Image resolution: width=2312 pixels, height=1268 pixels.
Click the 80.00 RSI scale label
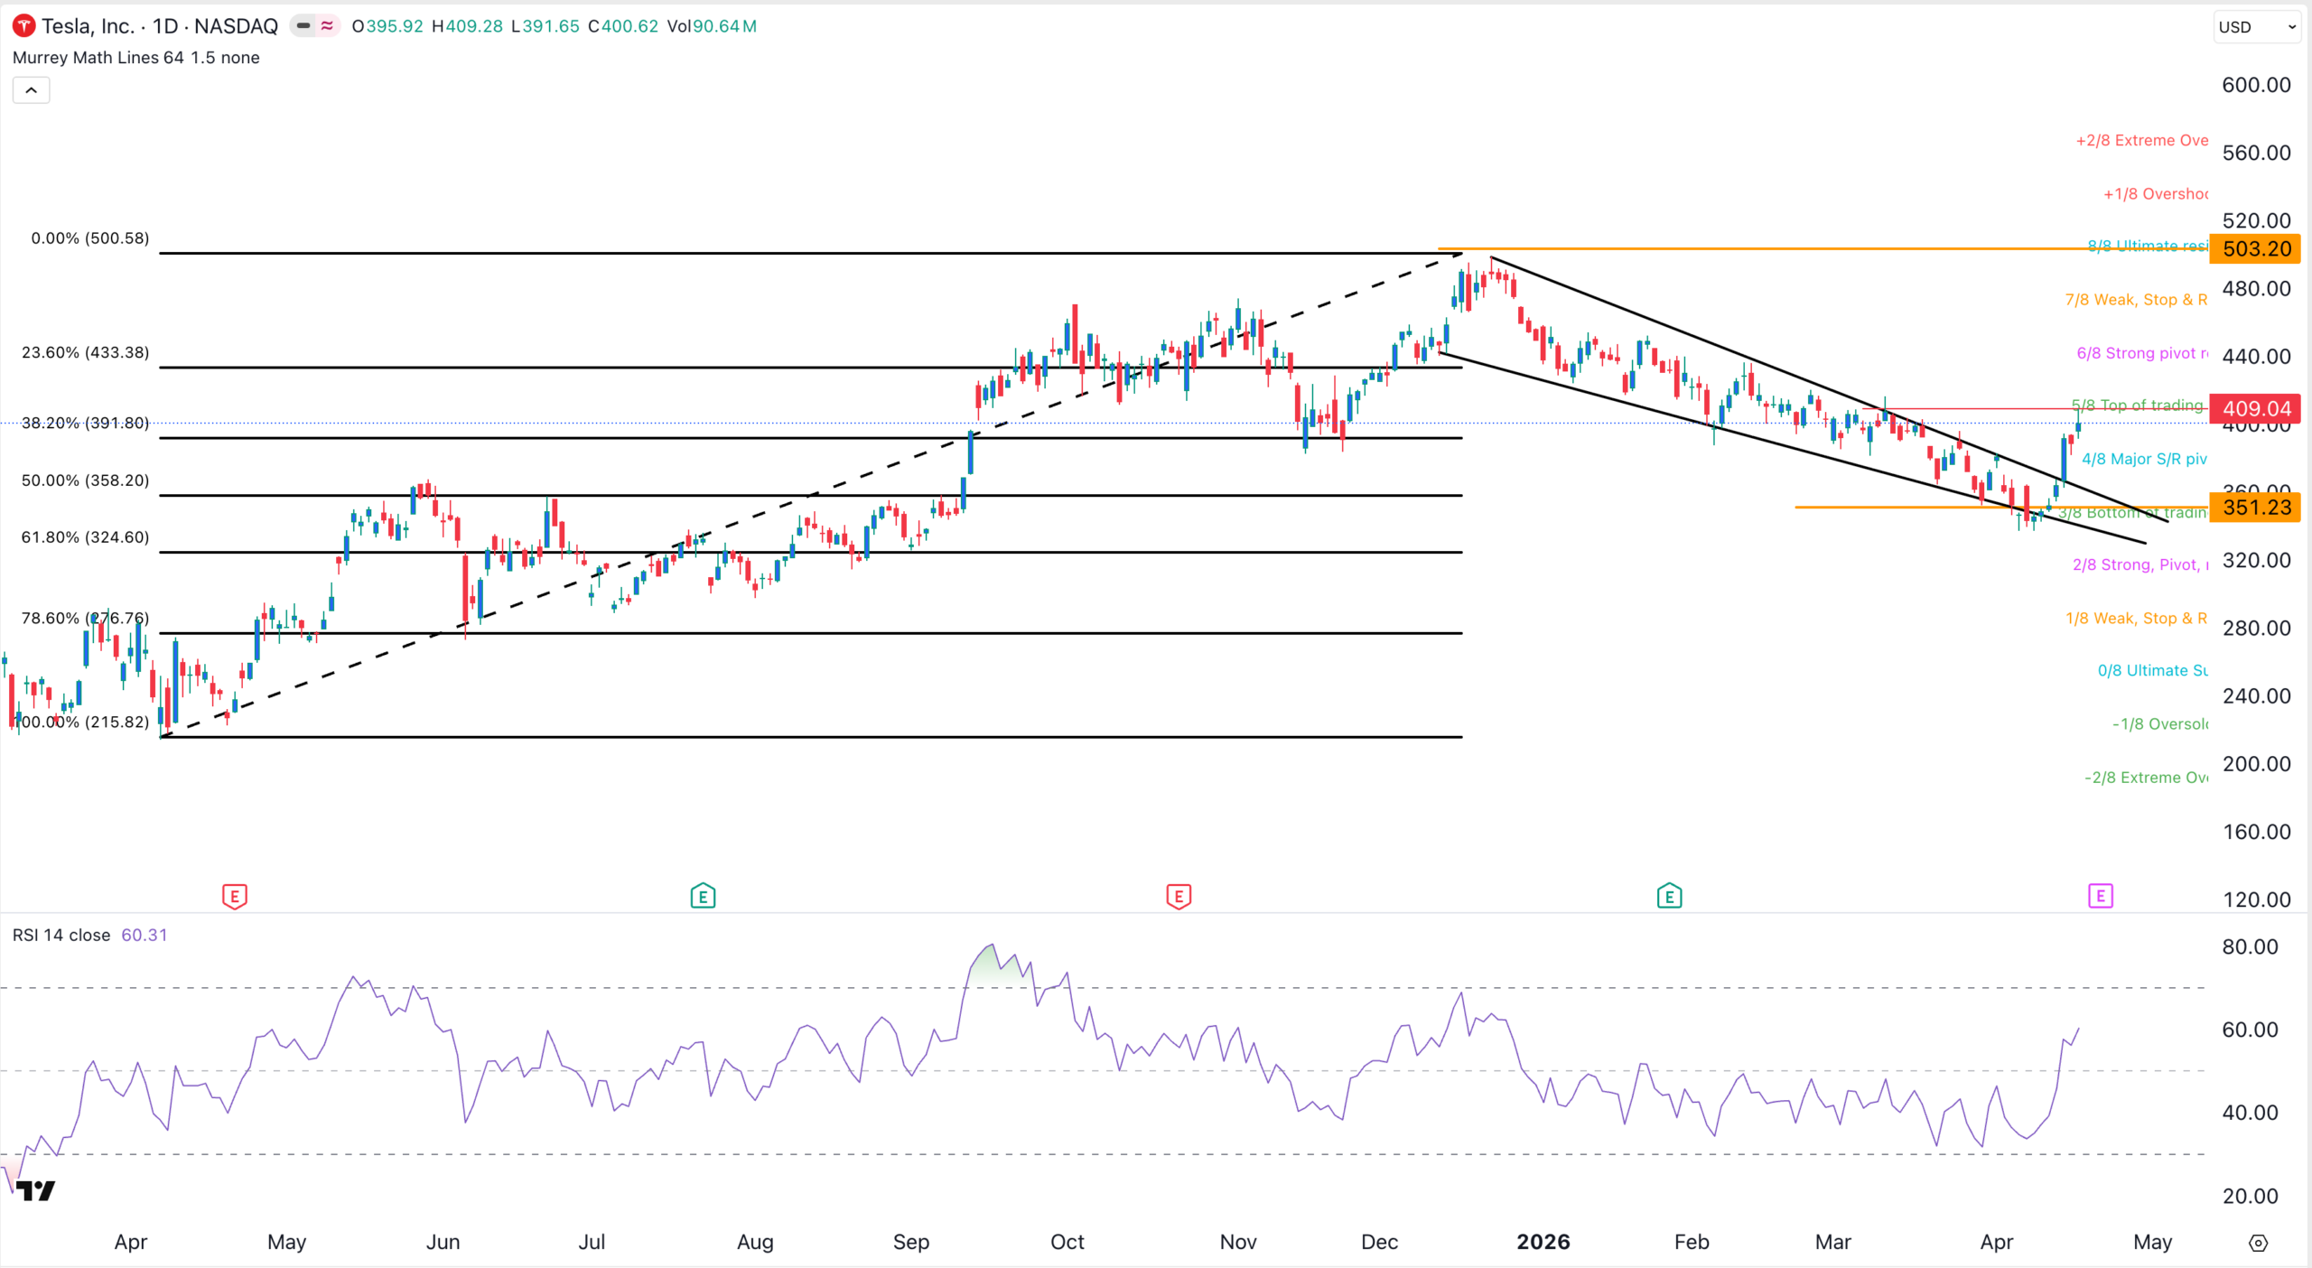2250,946
